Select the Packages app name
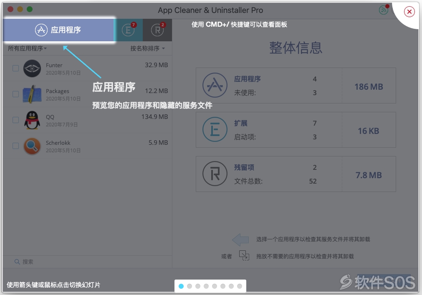The image size is (422, 295). 57,91
